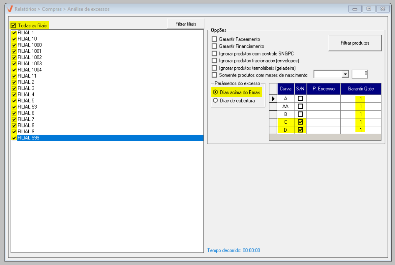Click the Garantir Qtde column header
395x265 pixels.
360,89
